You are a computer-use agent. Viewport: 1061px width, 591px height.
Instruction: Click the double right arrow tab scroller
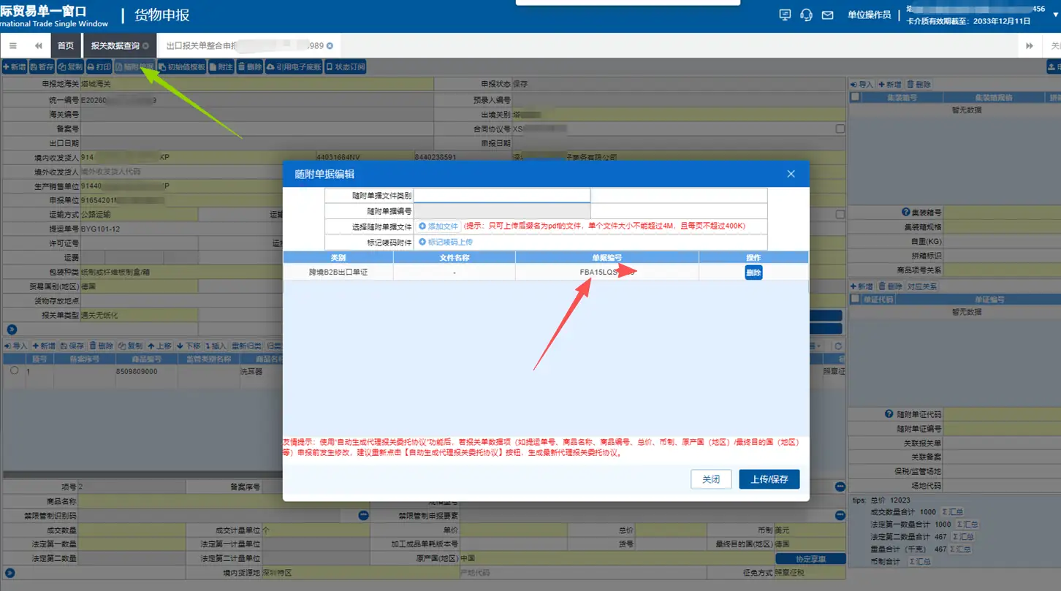coord(1030,45)
